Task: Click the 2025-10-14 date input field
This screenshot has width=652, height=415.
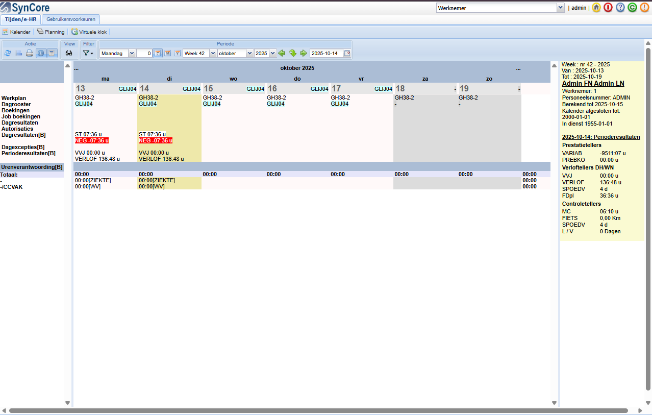Action: (326, 53)
